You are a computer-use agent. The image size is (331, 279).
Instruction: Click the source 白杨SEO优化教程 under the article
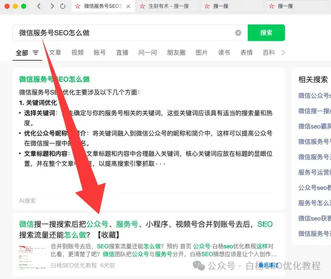coord(74,265)
